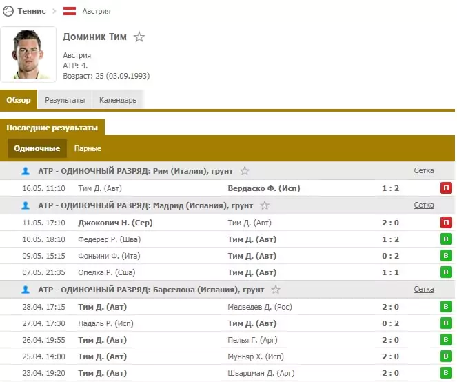This screenshot has width=457, height=382.
Task: Select opponent Джокович Н. (Сер)
Action: pos(115,223)
